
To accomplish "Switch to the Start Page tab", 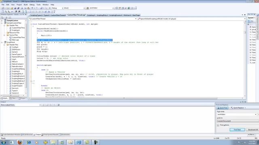I will tap(136, 15).
